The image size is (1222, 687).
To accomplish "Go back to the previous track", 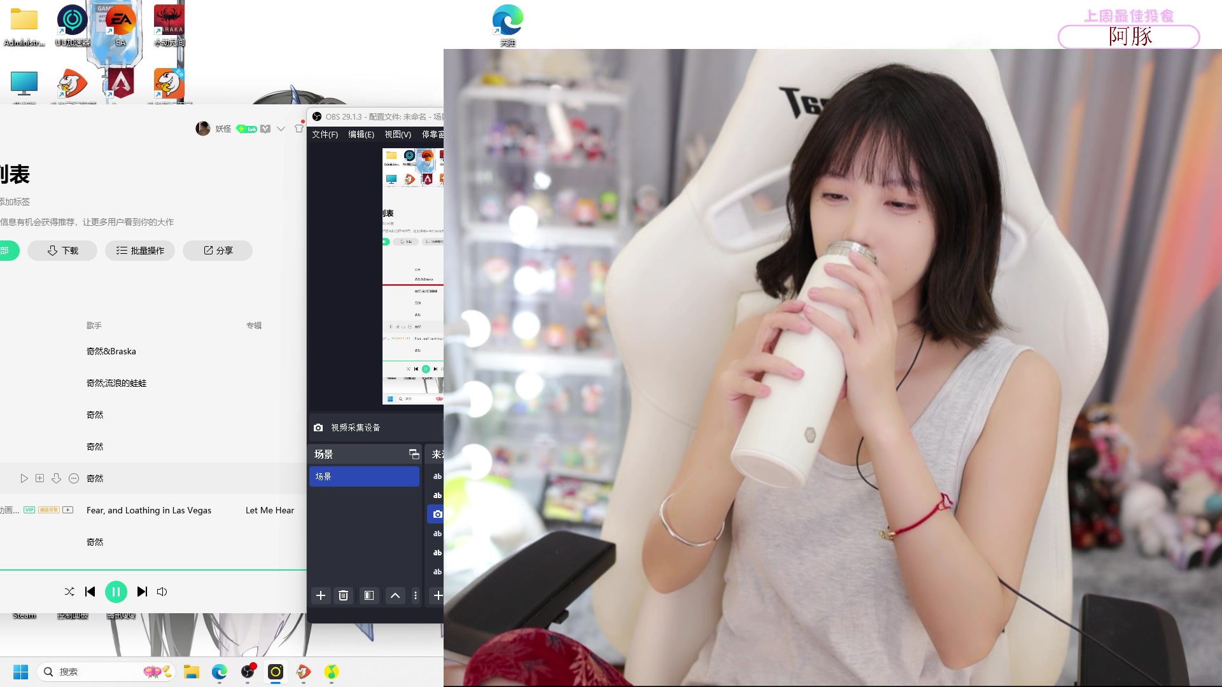I will tap(90, 592).
